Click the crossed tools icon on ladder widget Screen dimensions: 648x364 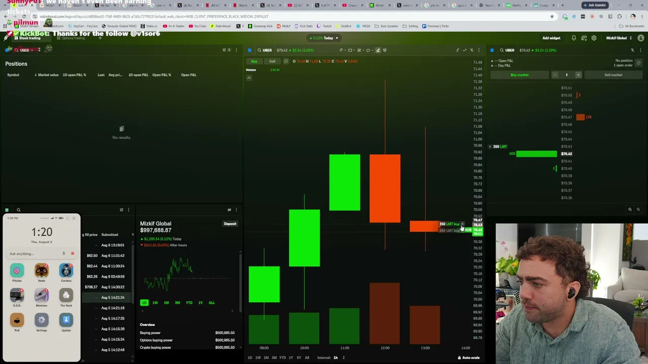point(632,50)
